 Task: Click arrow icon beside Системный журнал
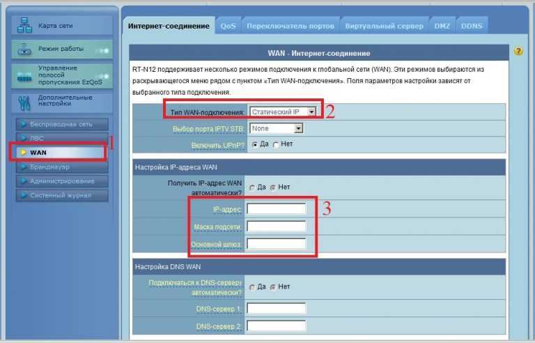point(24,195)
